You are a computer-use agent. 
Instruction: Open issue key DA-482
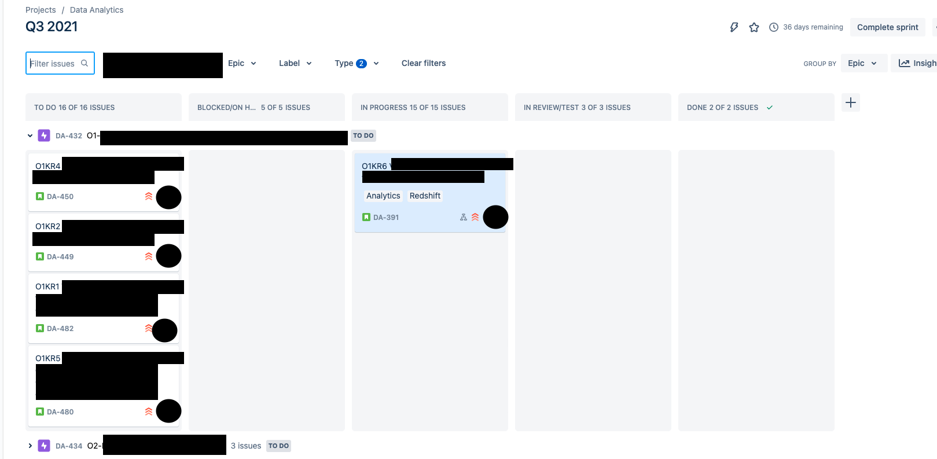coord(60,328)
